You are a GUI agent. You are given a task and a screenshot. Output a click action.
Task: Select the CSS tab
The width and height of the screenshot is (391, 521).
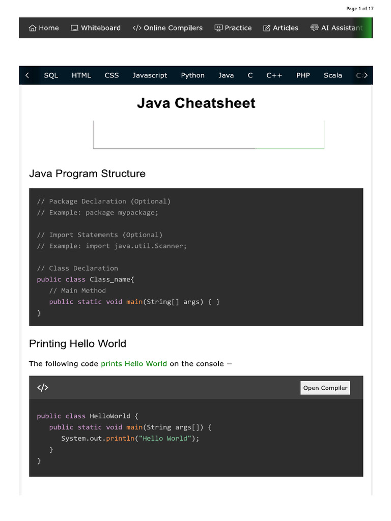pyautogui.click(x=111, y=75)
